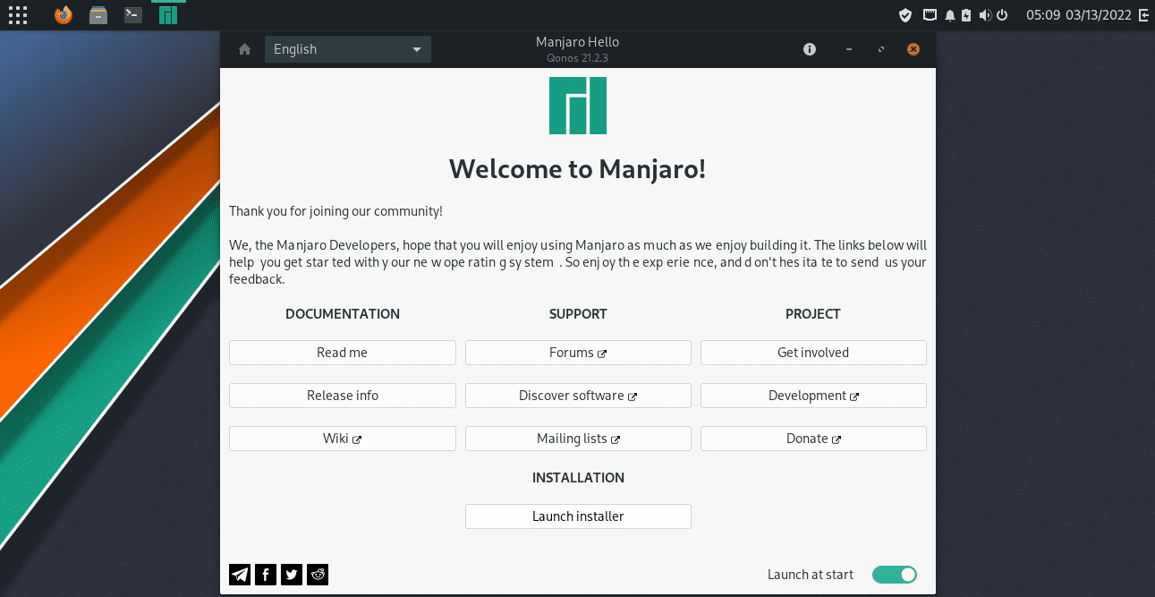Click the Welcome to Manjaro! heading

[x=578, y=168]
